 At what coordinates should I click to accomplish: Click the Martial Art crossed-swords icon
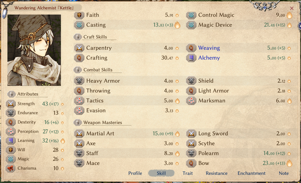tap(79, 134)
